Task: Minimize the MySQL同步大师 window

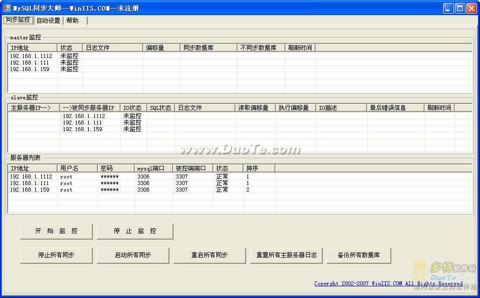Action: 448,8
